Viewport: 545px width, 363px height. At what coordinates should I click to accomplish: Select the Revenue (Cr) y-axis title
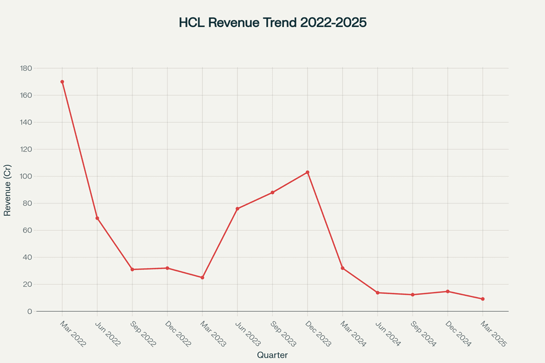7,190
